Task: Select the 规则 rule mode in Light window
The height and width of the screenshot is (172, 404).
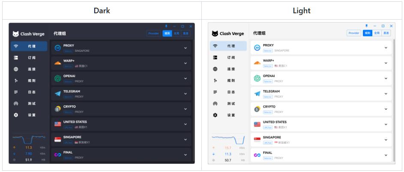Action: click(x=368, y=33)
